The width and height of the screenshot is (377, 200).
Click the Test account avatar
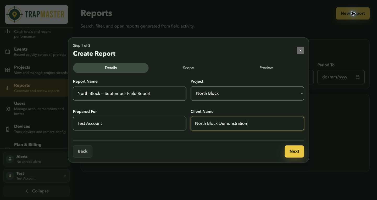click(x=10, y=176)
